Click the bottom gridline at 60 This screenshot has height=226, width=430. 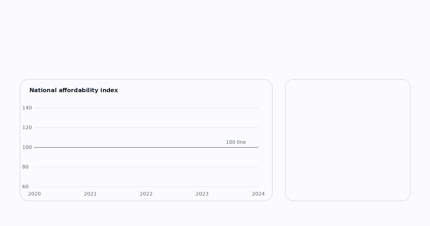[x=146, y=187]
